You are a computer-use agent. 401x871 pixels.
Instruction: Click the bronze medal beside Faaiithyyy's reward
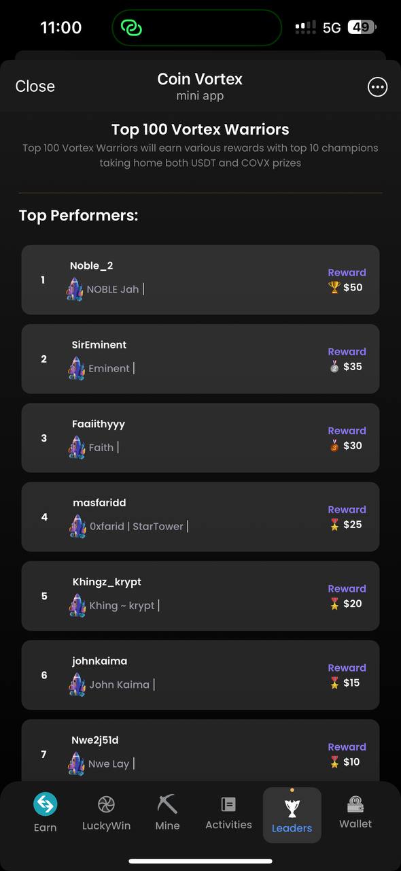(333, 446)
